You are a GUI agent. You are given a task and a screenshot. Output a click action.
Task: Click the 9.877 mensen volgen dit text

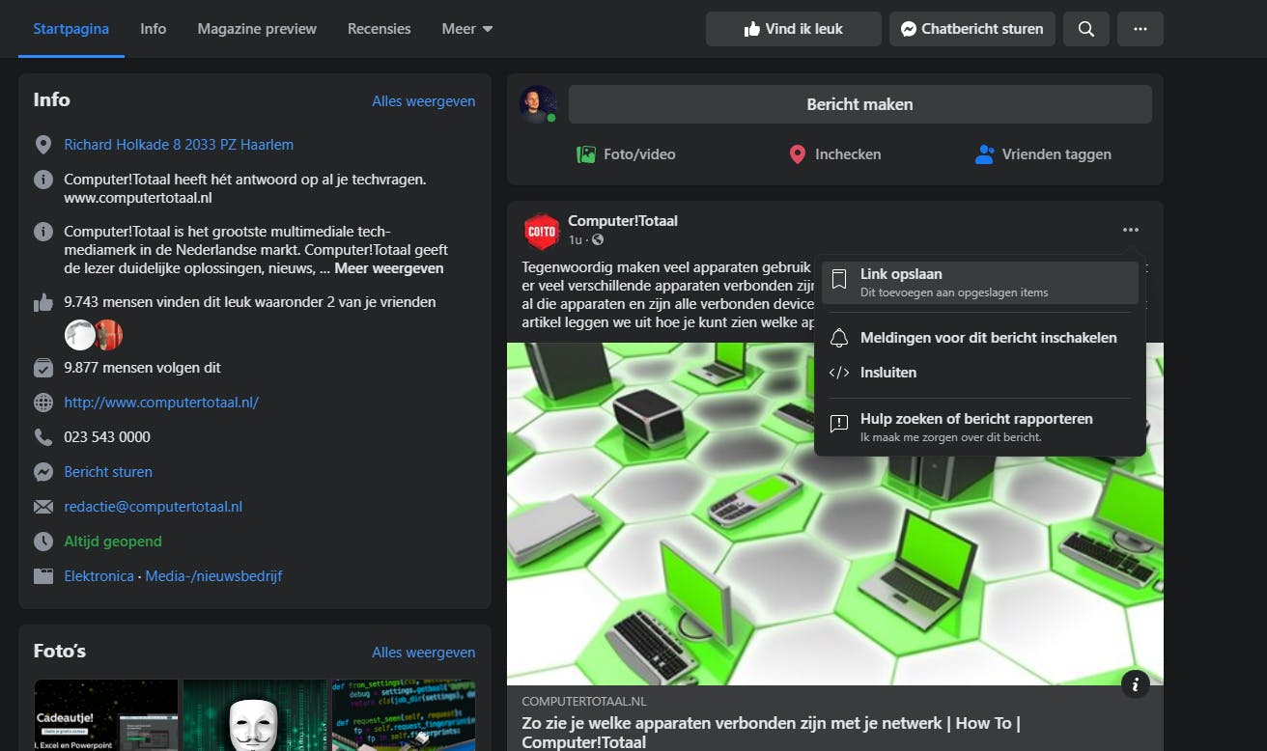143,368
